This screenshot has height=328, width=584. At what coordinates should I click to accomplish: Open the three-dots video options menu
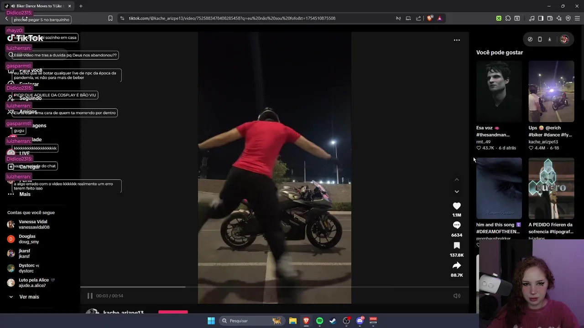point(457,40)
